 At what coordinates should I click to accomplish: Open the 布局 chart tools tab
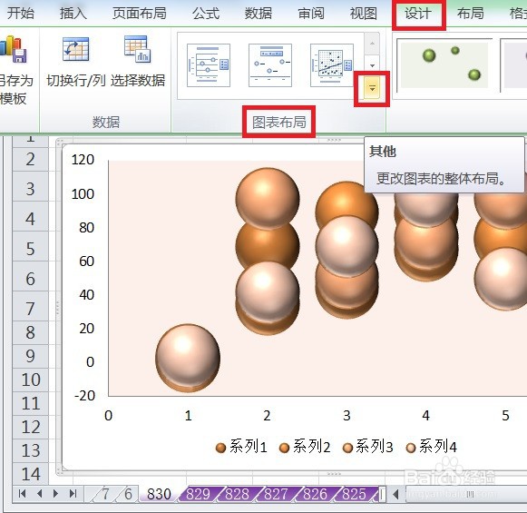[x=470, y=14]
